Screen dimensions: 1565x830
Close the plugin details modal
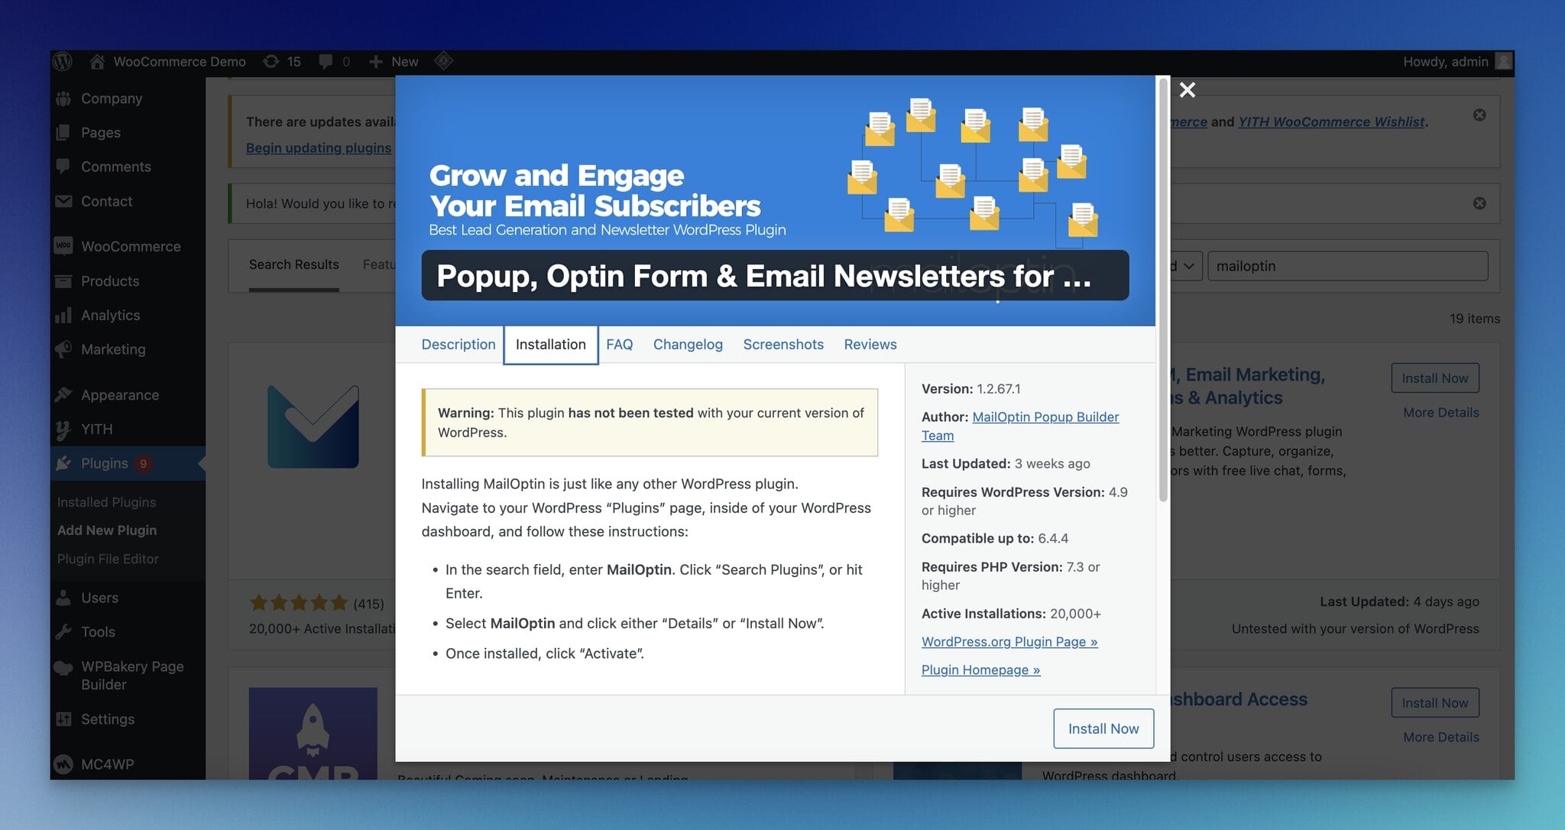tap(1188, 90)
